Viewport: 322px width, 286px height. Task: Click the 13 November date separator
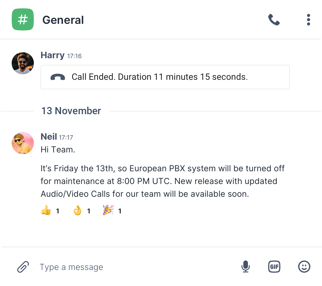point(71,111)
